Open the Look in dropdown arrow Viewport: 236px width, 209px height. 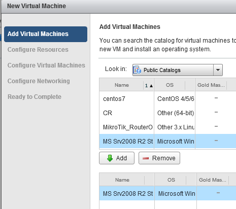coord(218,70)
